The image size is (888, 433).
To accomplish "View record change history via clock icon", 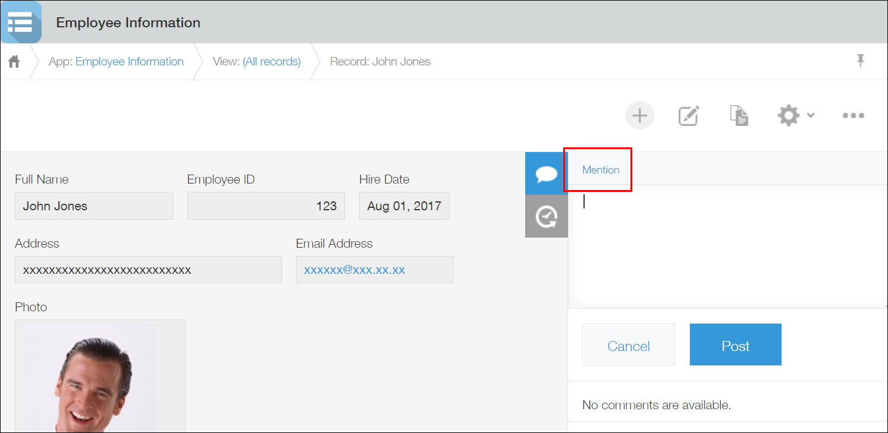I will 545,216.
